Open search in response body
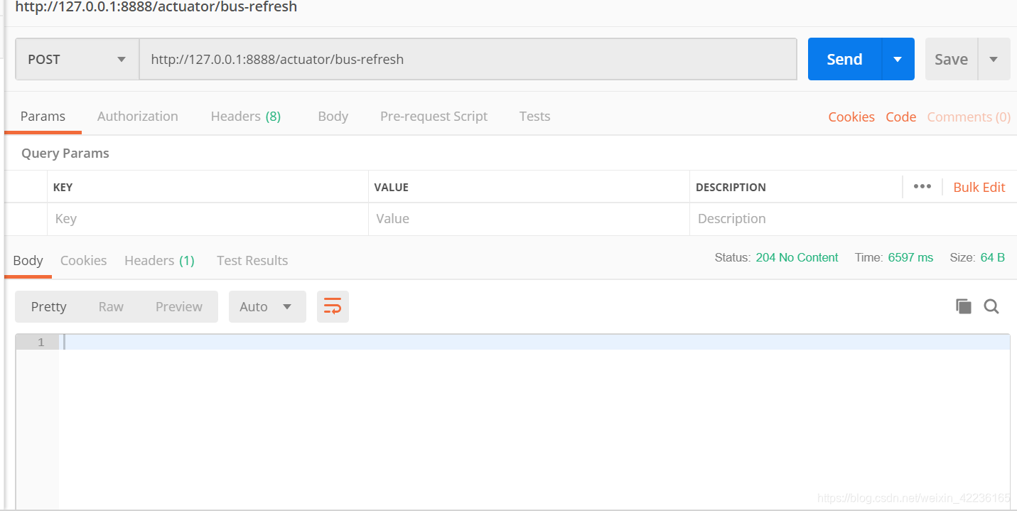This screenshot has height=511, width=1017. 991,306
